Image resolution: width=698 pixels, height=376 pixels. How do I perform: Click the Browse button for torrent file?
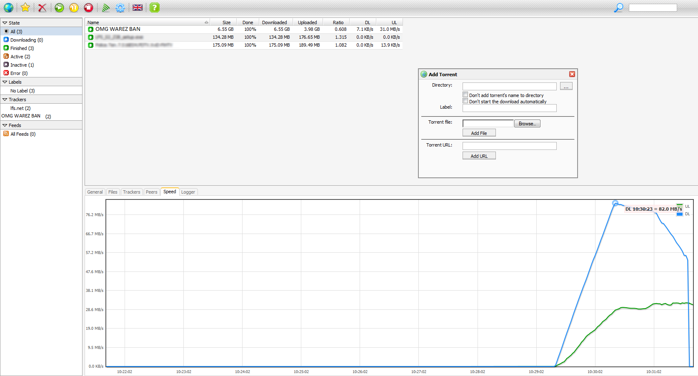tap(527, 124)
